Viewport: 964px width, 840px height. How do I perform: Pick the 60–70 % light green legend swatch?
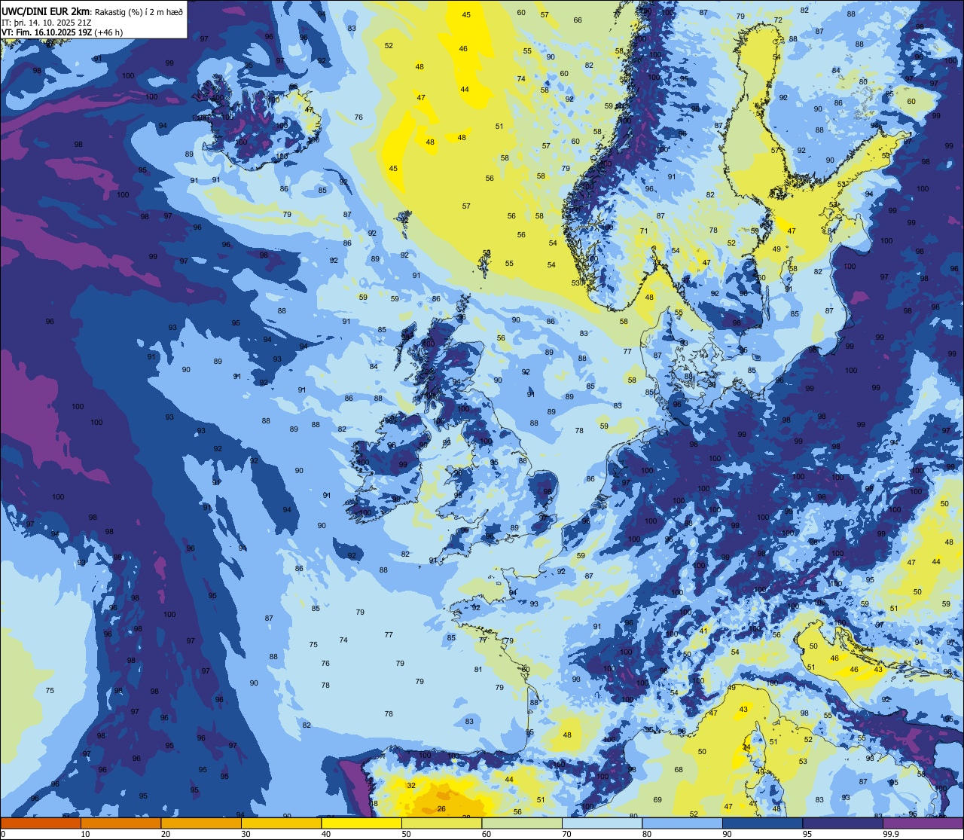point(522,823)
